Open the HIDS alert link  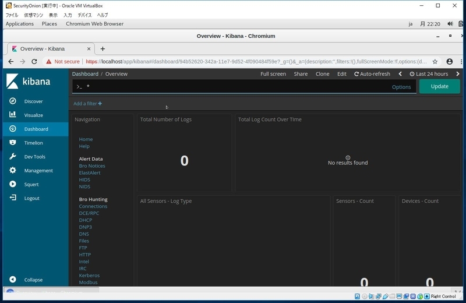84,179
